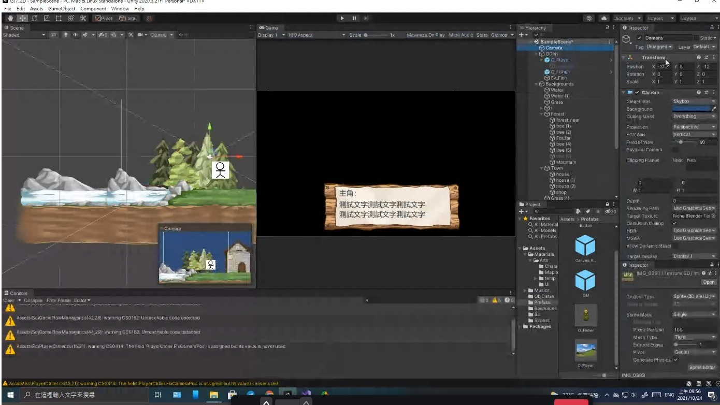This screenshot has width=720, height=405.
Task: Select the Rect Transform tool
Action: 59,18
